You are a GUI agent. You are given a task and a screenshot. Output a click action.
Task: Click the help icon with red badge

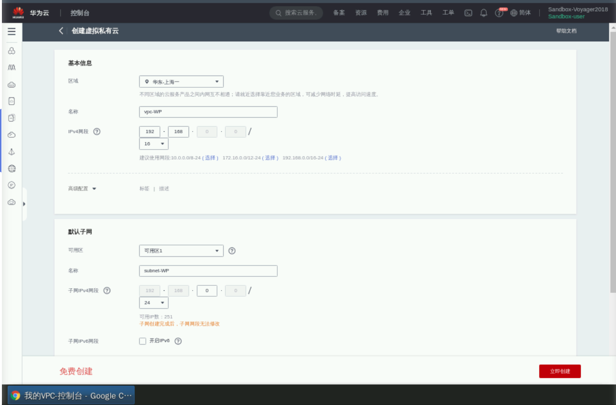(x=500, y=12)
